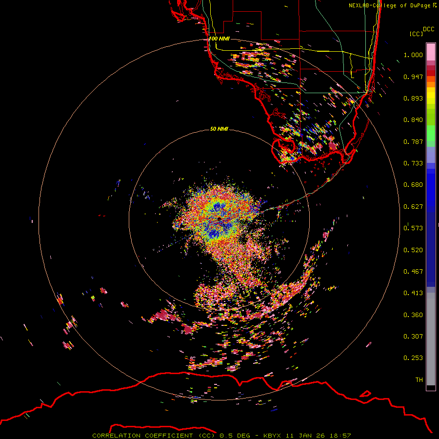Click the 0.787 scale value
This screenshot has width=439, height=439.
(413, 141)
